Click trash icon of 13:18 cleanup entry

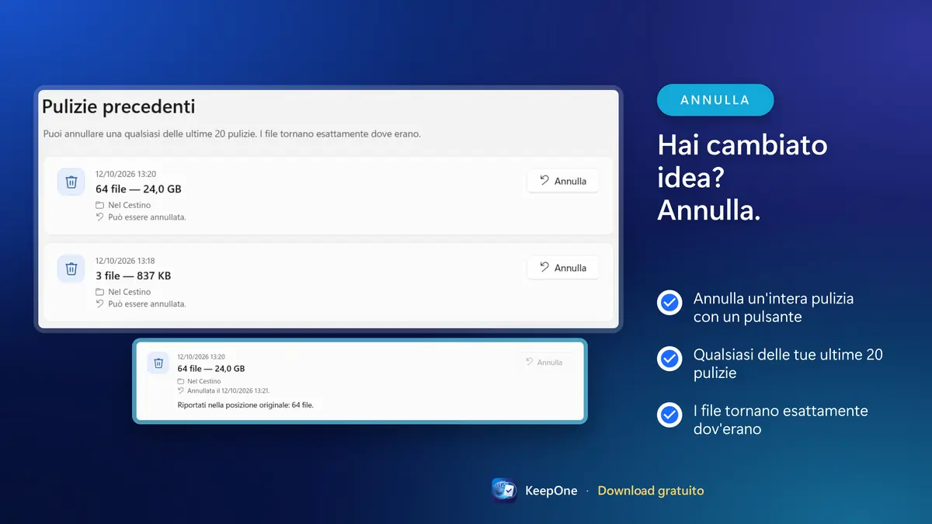[71, 269]
